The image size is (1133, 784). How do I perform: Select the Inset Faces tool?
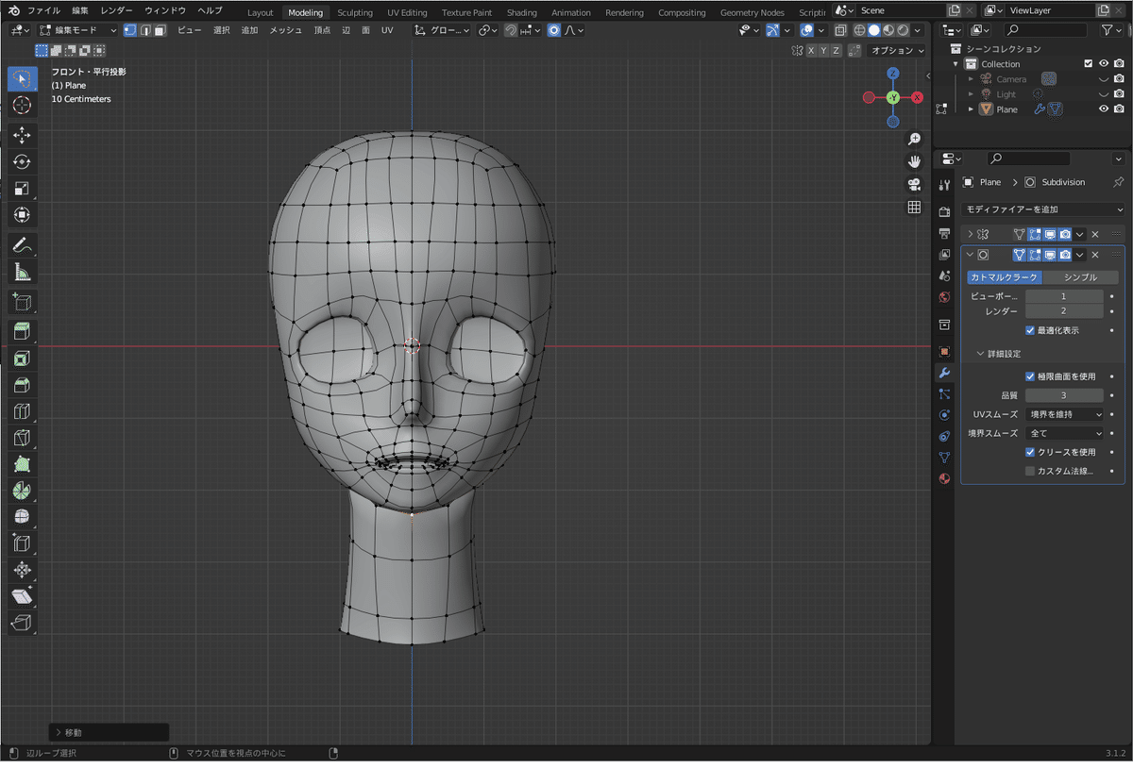23,359
